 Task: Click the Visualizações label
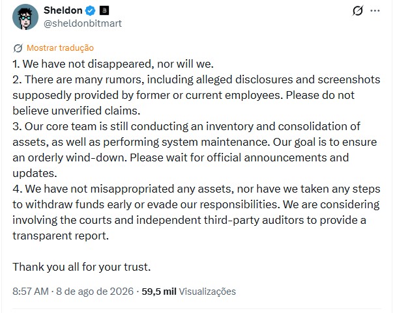pyautogui.click(x=207, y=292)
